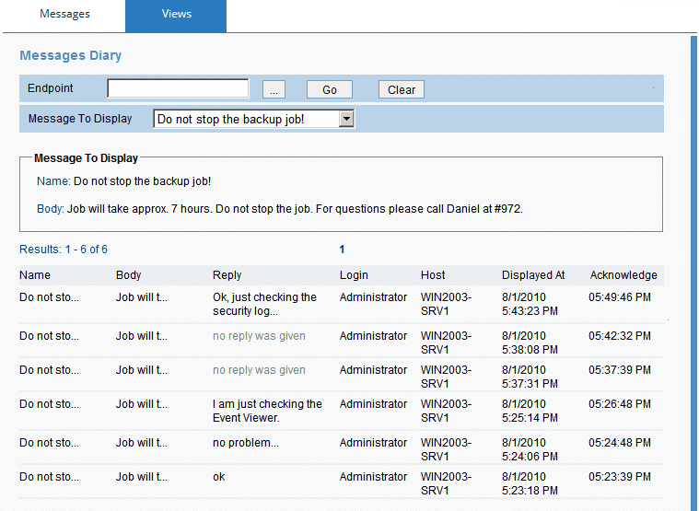Click the Reply column header
Screen dimensions: 699x511
coord(227,275)
